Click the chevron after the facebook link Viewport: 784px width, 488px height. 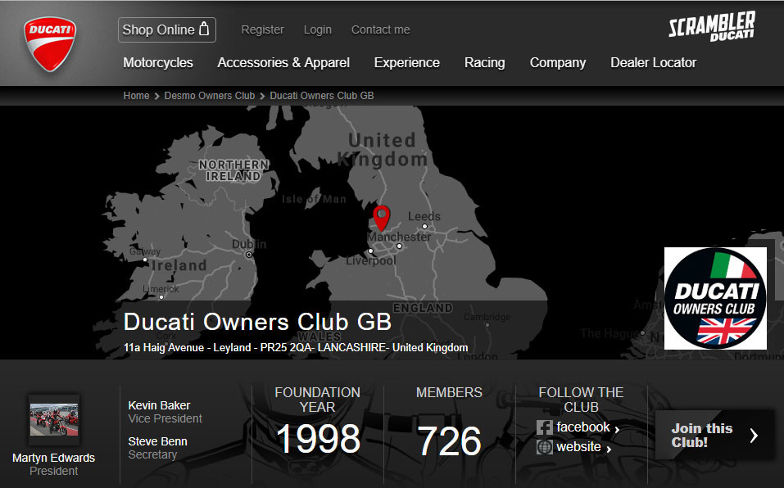[x=617, y=429]
